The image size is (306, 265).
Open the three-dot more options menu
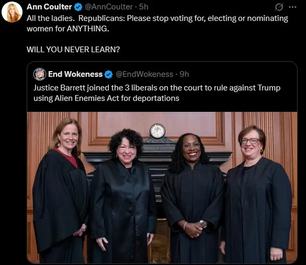point(293,7)
